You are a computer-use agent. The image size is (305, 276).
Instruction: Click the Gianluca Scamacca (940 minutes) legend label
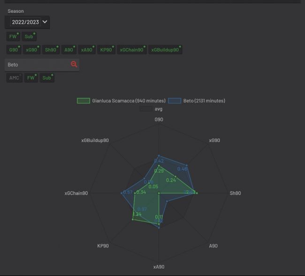pos(129,101)
